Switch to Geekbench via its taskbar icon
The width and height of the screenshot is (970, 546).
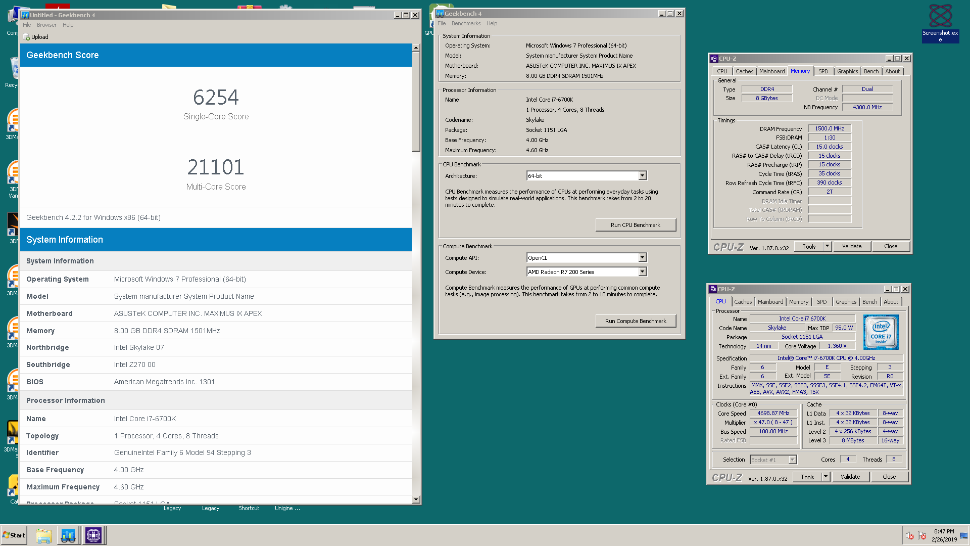pos(68,535)
